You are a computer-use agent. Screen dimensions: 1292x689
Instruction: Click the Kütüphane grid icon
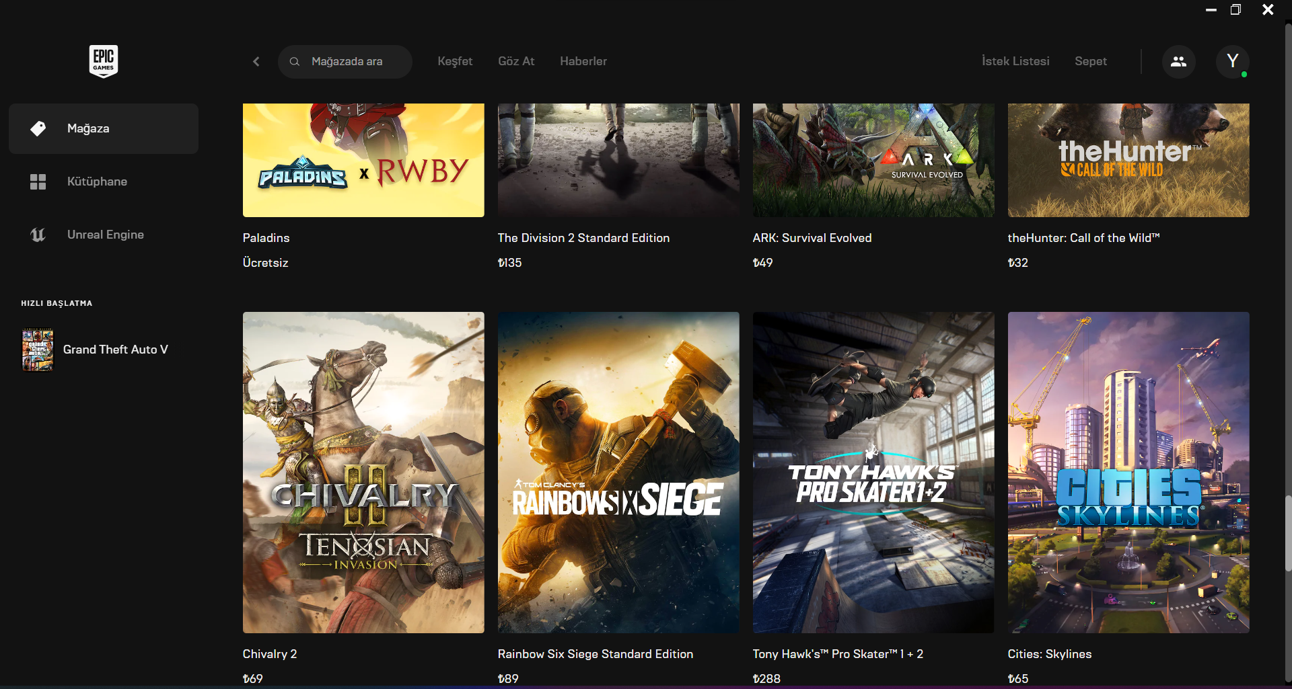point(38,181)
